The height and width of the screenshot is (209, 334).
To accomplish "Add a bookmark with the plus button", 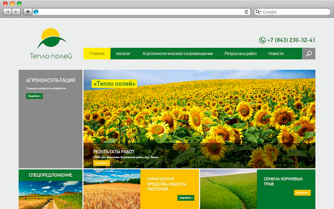I will (28, 12).
